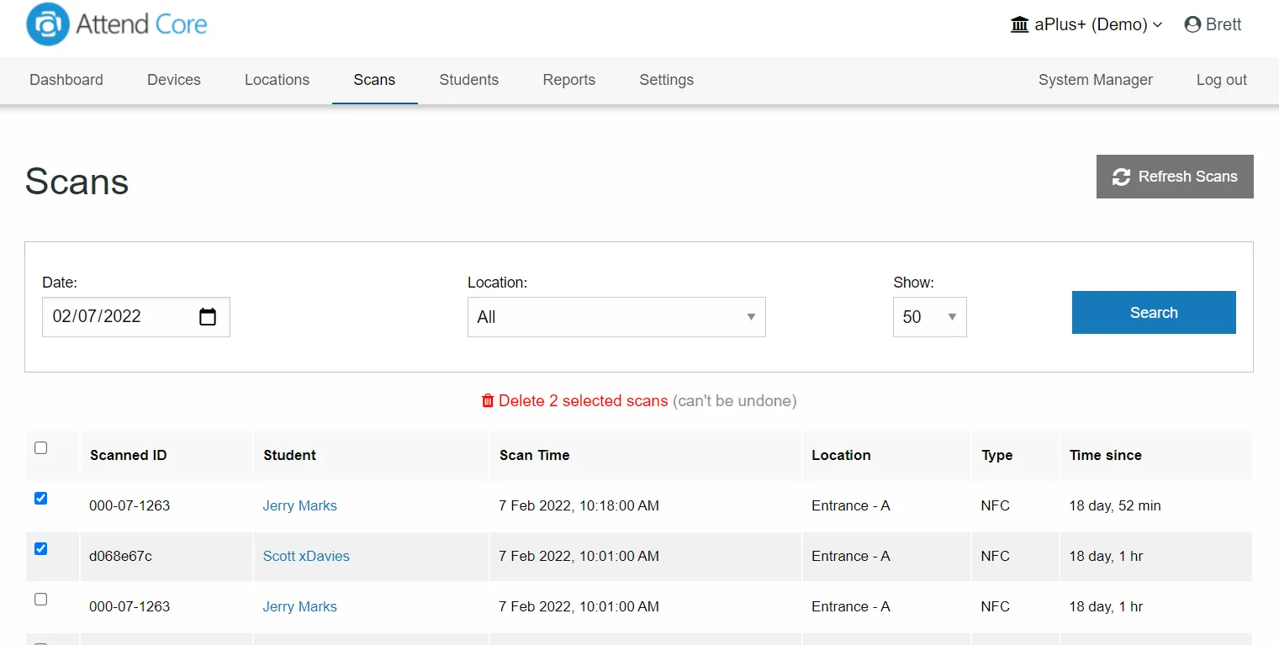Click the Refresh Scans button
The width and height of the screenshot is (1279, 645).
[1175, 177]
